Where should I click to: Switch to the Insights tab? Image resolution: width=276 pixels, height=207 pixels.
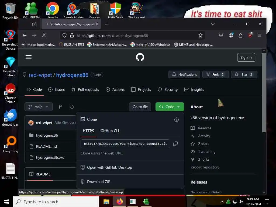click(x=194, y=89)
